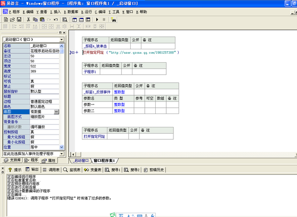
Task: Click the Open folder toolbar icon
Action: (x=11, y=20)
